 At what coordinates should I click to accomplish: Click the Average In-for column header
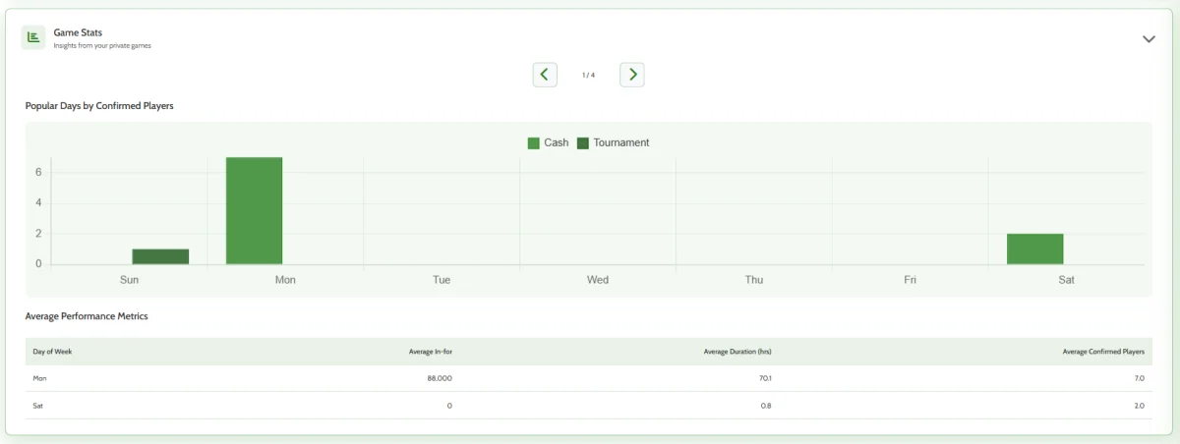pos(431,352)
